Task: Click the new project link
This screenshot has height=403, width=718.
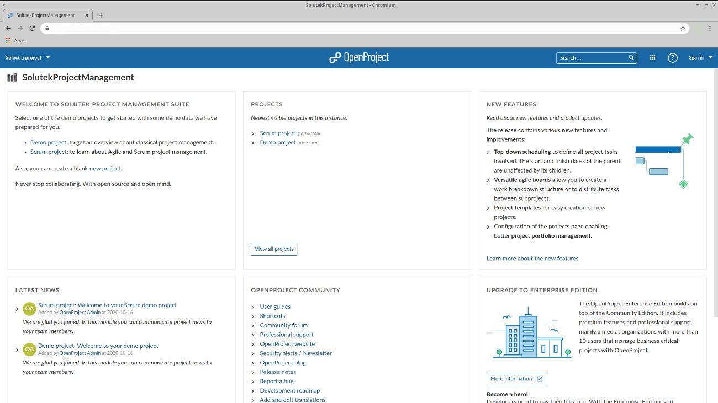Action: (x=105, y=168)
